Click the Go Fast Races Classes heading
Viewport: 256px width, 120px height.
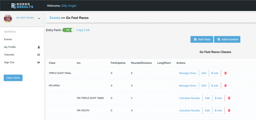click(215, 52)
